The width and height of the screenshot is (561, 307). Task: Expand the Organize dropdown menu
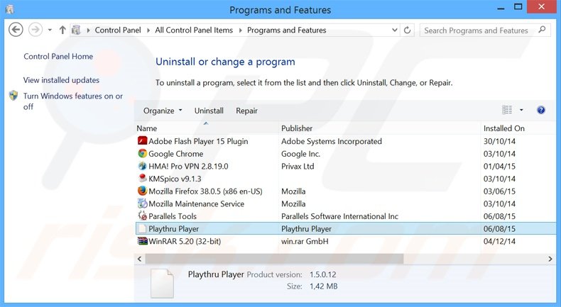tap(163, 111)
